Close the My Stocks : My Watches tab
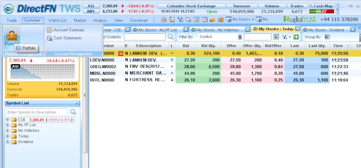This screenshot has height=168, width=361. pos(247,29)
